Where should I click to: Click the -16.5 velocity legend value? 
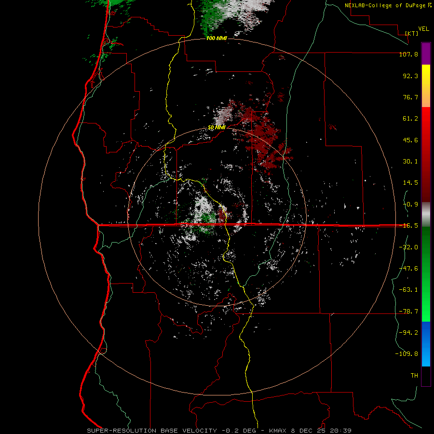pyautogui.click(x=408, y=226)
